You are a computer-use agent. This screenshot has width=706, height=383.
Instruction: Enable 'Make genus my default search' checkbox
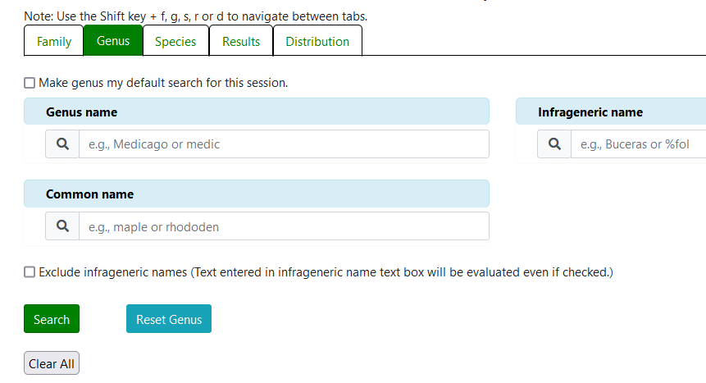(30, 83)
